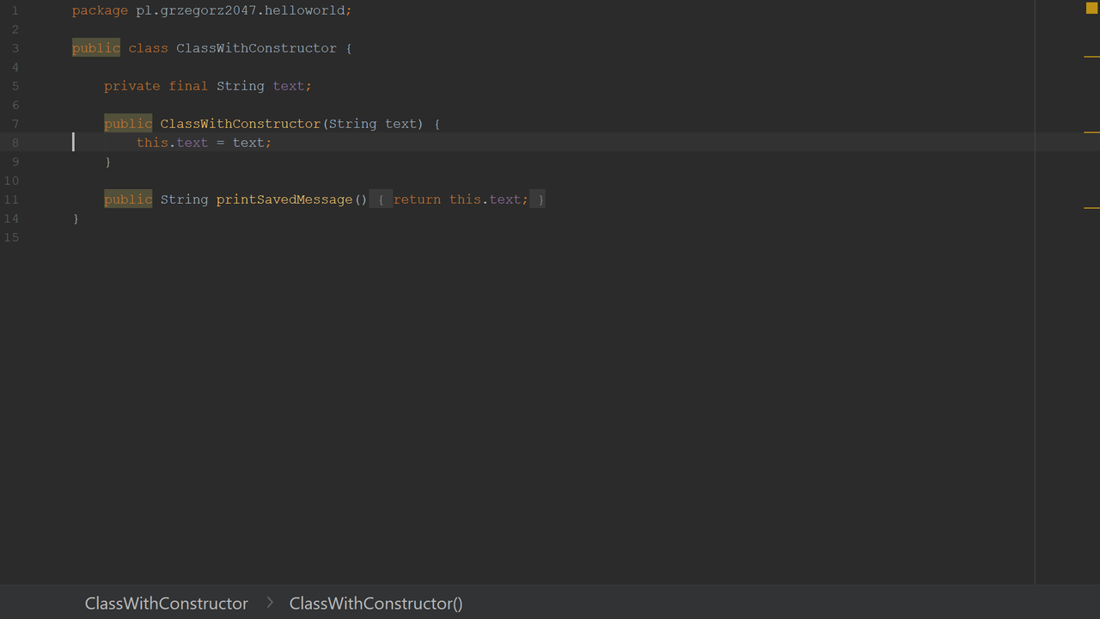Click the printSavedMessage method name

click(x=284, y=199)
